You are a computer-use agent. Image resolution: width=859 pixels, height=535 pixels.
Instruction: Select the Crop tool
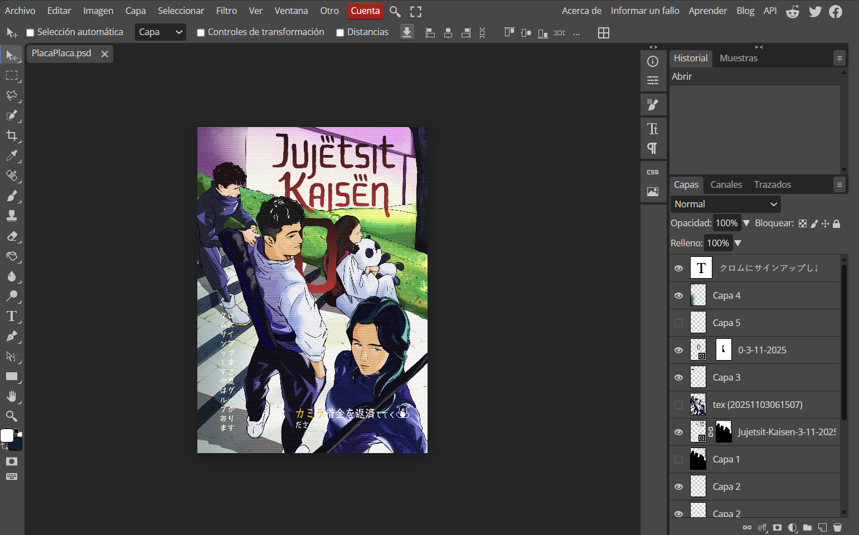click(12, 135)
